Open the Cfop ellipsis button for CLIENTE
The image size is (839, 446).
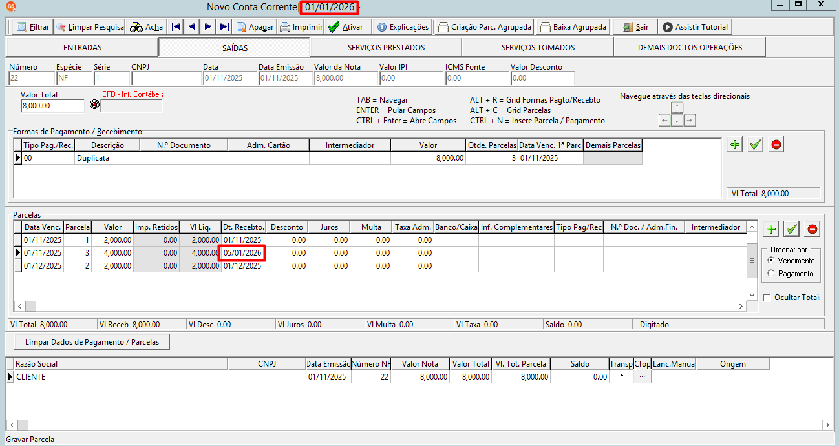642,376
